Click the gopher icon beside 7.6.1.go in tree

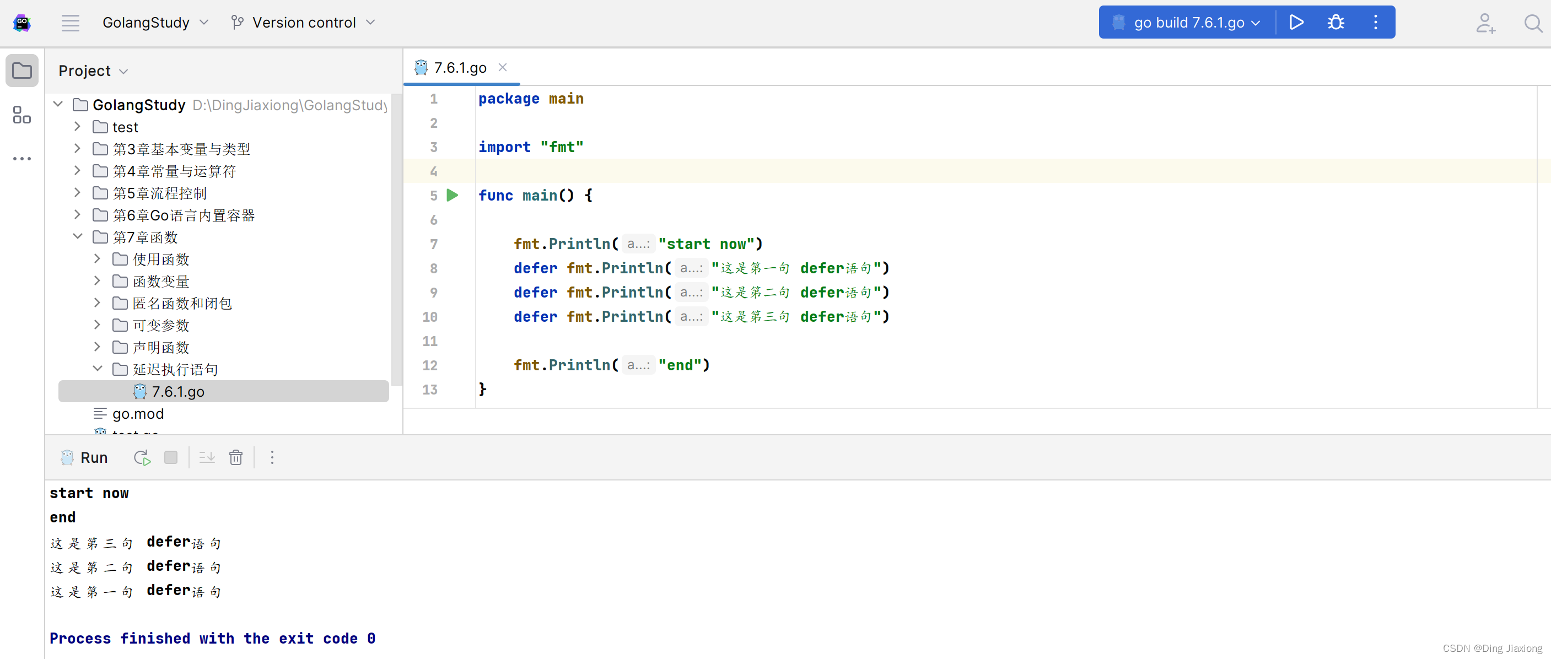(139, 391)
